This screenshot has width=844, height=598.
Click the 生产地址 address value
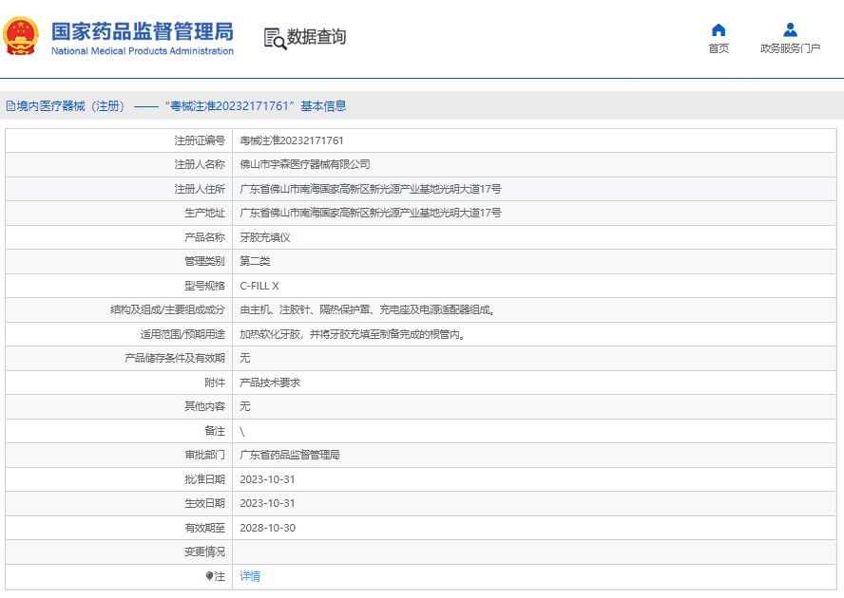pos(371,213)
